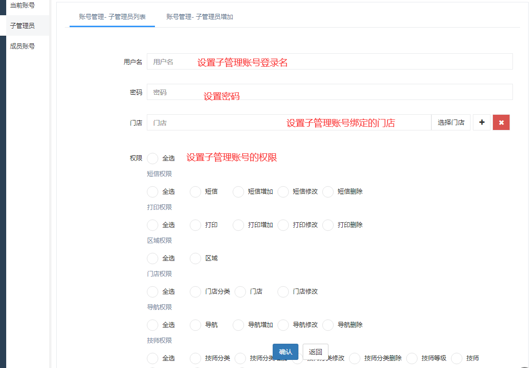Open the 选择门店 store selector

451,122
